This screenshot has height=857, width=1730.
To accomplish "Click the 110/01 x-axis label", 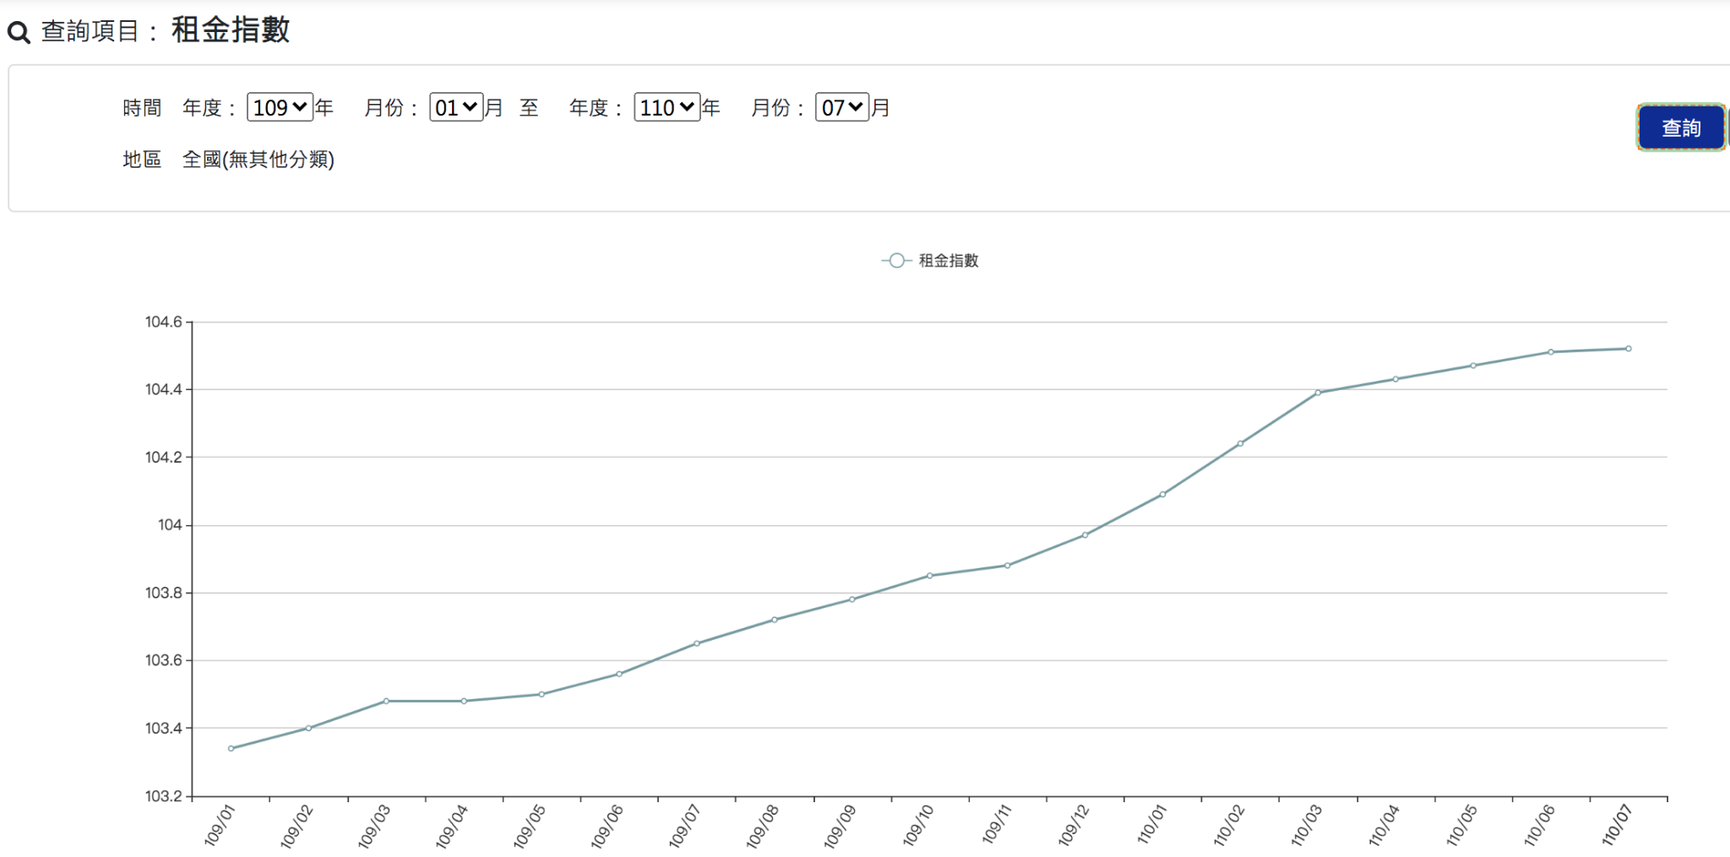I will point(1151,826).
